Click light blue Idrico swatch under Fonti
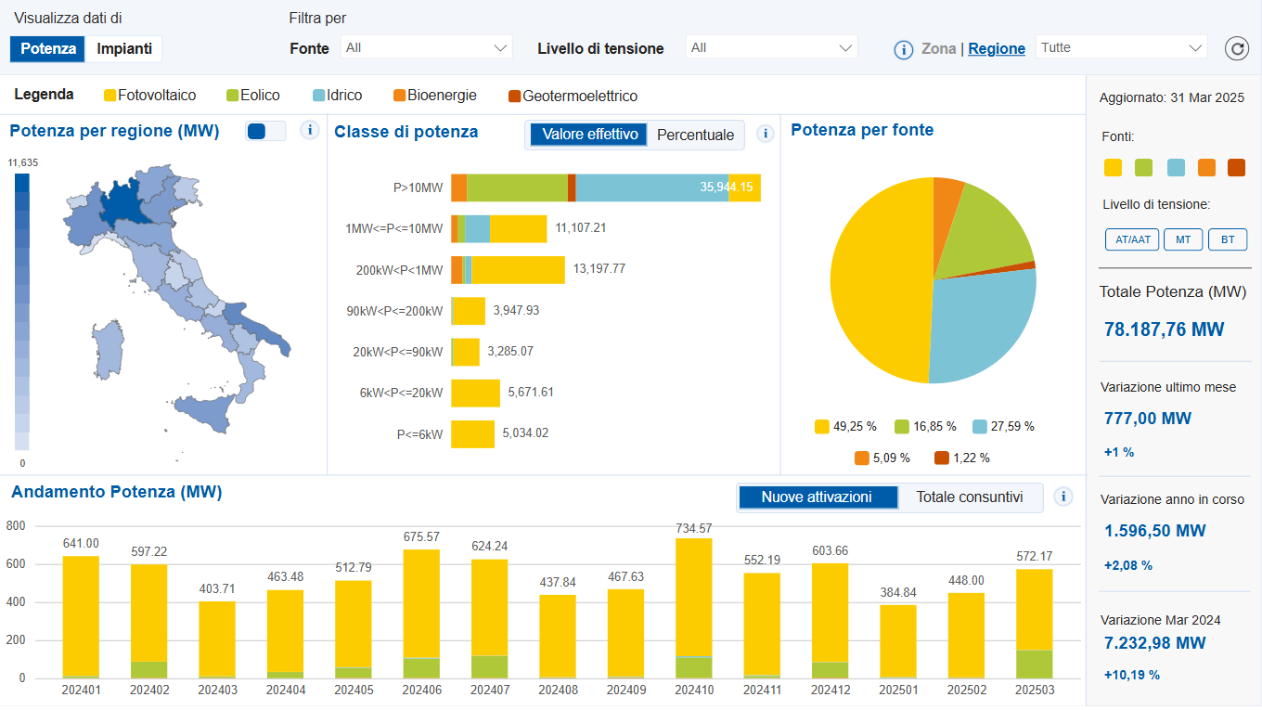The image size is (1262, 710). coord(1176,167)
